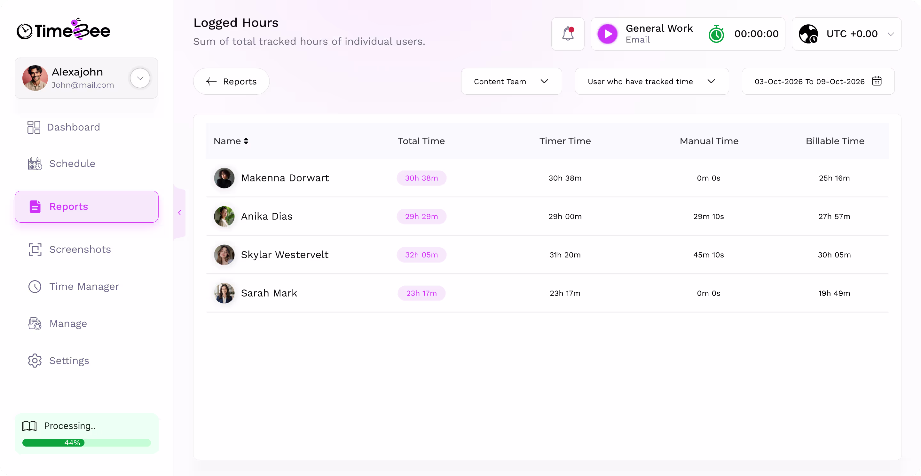The height and width of the screenshot is (476, 921).
Task: Sort table by Name column arrows
Action: (x=246, y=141)
